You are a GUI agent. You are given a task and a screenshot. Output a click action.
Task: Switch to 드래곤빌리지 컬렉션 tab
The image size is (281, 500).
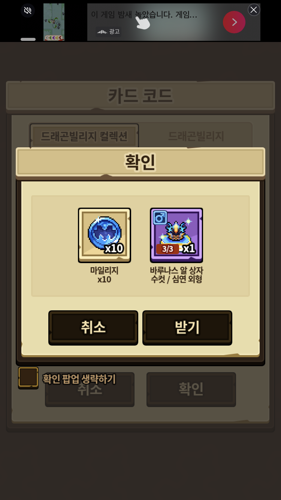(84, 136)
